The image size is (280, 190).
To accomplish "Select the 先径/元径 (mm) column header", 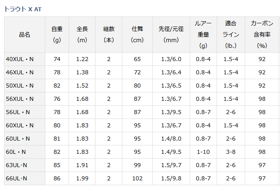I will click(x=171, y=35).
